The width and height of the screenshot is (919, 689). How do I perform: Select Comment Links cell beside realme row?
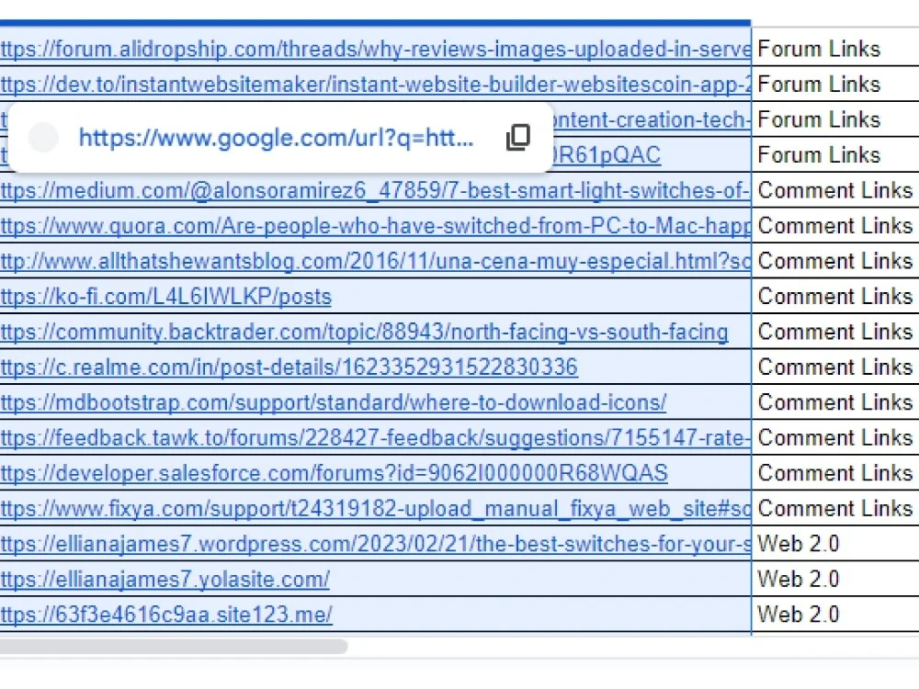(835, 367)
